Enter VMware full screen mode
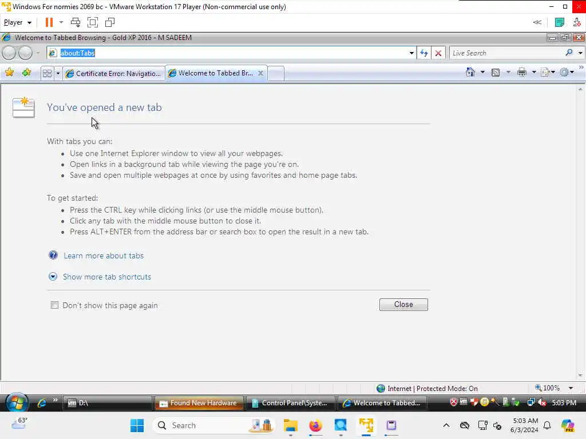 [93, 22]
